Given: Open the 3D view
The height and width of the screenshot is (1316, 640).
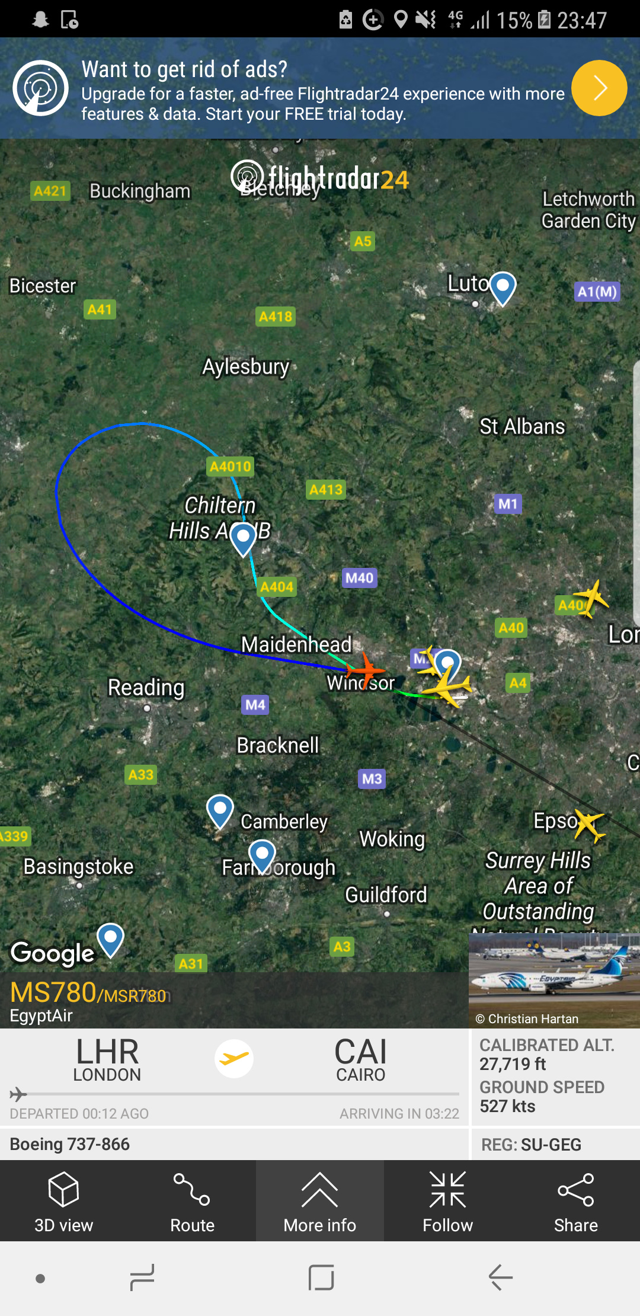Looking at the screenshot, I should [x=64, y=1201].
